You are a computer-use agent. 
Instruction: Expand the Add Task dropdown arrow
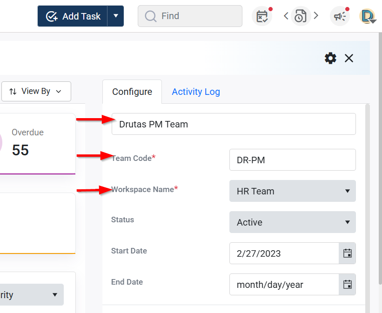[116, 16]
